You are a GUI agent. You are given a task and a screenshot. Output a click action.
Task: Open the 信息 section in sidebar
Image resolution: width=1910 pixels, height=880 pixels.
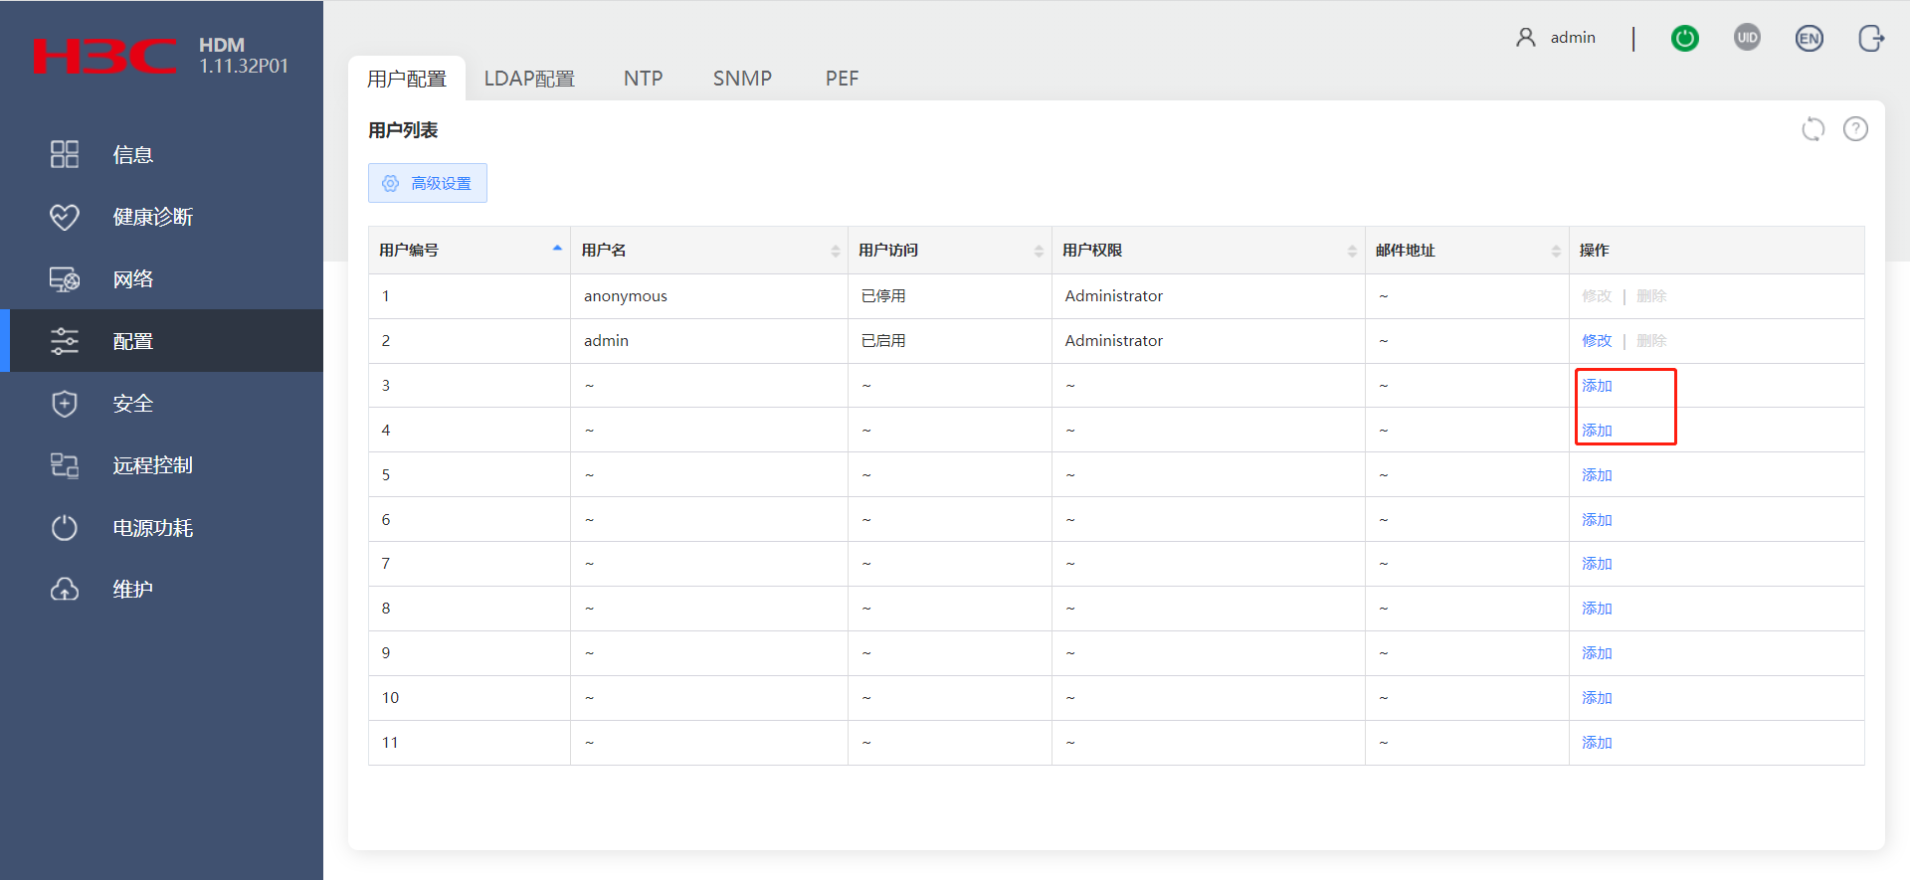[x=132, y=155]
